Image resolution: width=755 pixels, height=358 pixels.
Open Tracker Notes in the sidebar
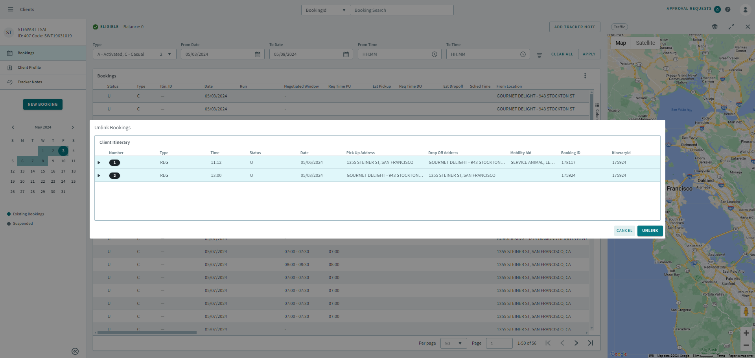coord(30,82)
